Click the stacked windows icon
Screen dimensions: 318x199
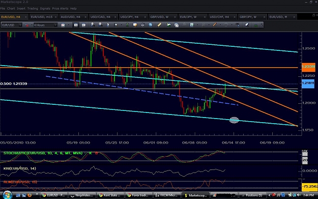(x=177, y=25)
